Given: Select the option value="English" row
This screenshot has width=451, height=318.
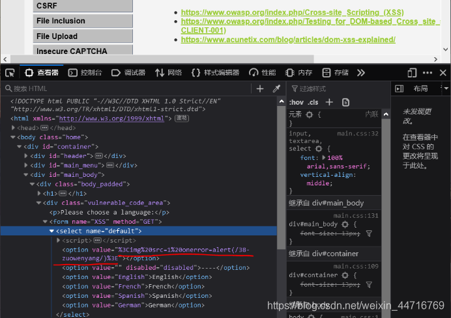Looking at the screenshot, I should point(138,277).
